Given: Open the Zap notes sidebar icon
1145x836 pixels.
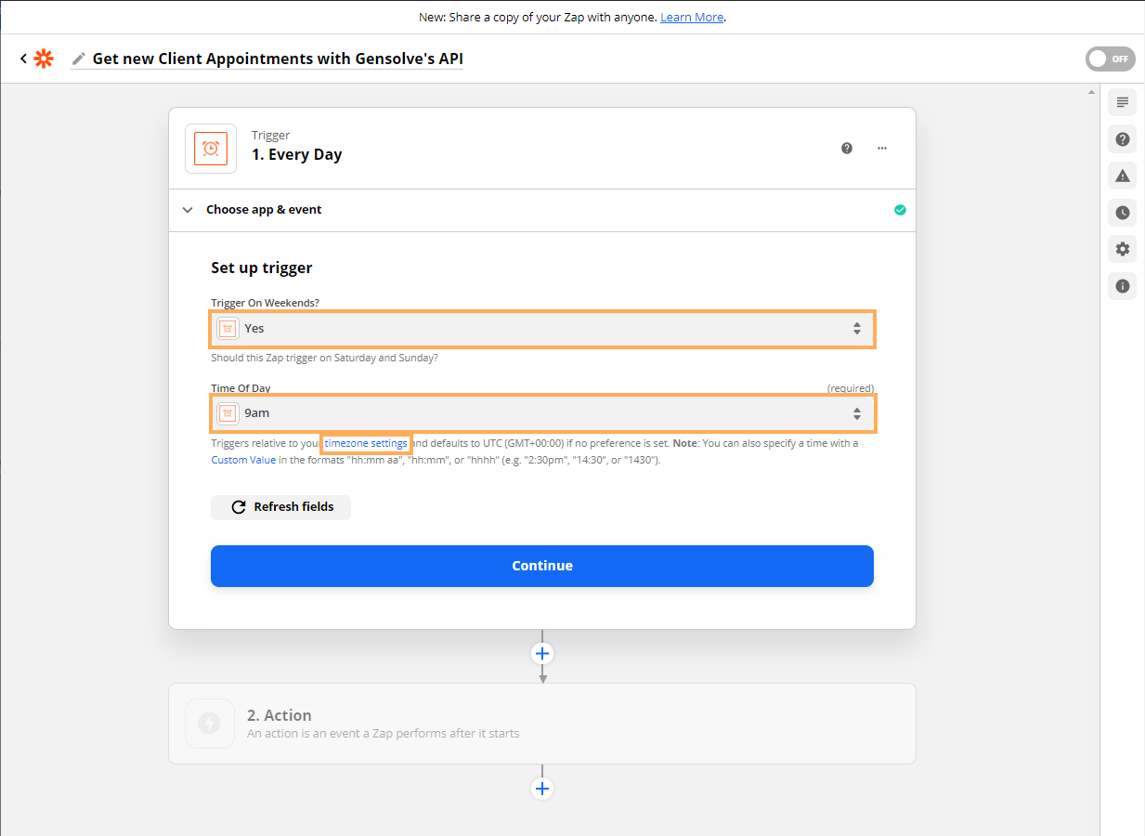Looking at the screenshot, I should [x=1123, y=101].
